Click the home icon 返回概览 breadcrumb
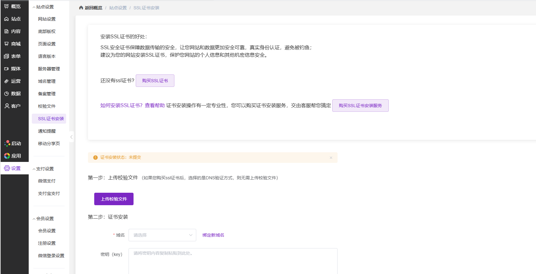 click(81, 8)
